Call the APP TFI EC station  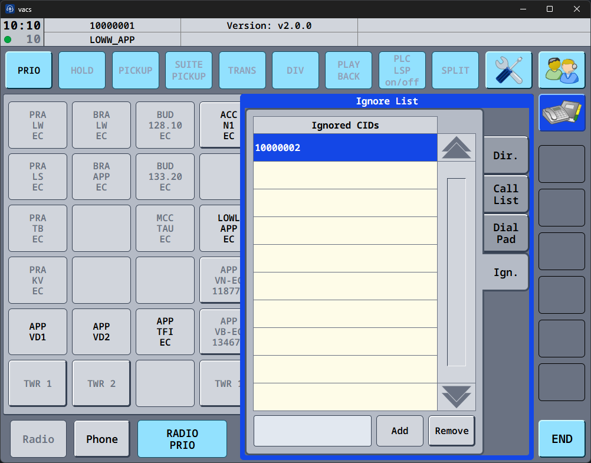click(x=165, y=332)
